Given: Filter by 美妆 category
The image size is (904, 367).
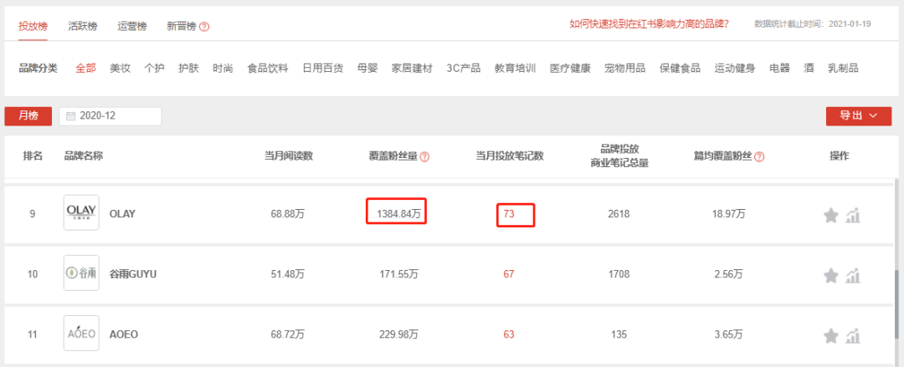Looking at the screenshot, I should click(120, 69).
